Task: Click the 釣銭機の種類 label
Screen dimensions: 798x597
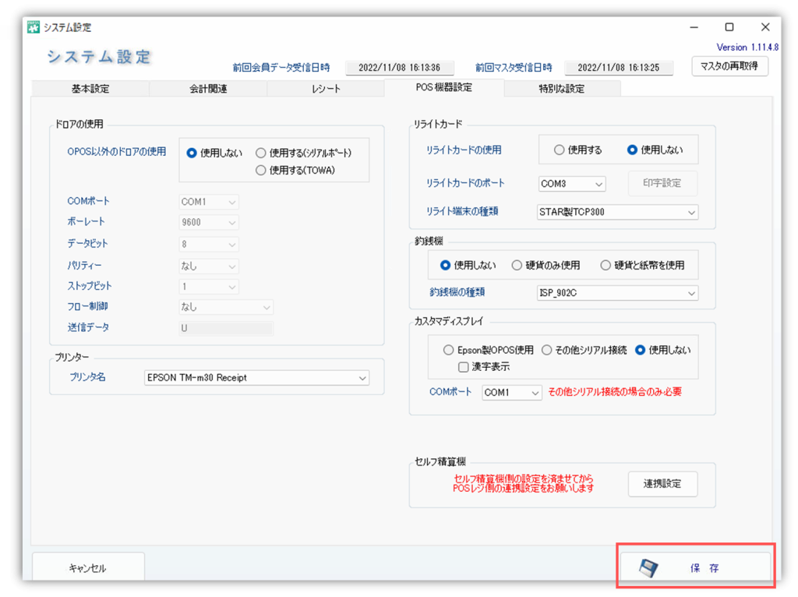Action: pyautogui.click(x=457, y=292)
